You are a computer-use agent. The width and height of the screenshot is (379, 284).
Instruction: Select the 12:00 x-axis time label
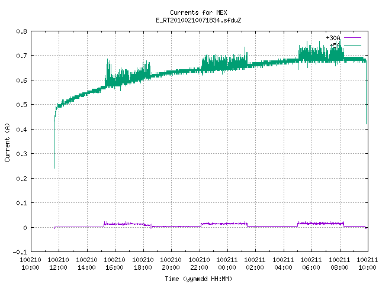58,267
